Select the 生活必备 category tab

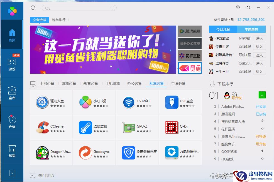coord(178,84)
